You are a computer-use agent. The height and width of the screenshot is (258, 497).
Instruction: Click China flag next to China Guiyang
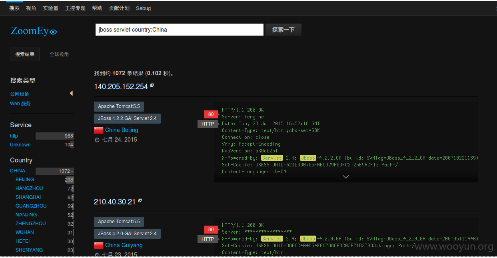pyautogui.click(x=99, y=245)
